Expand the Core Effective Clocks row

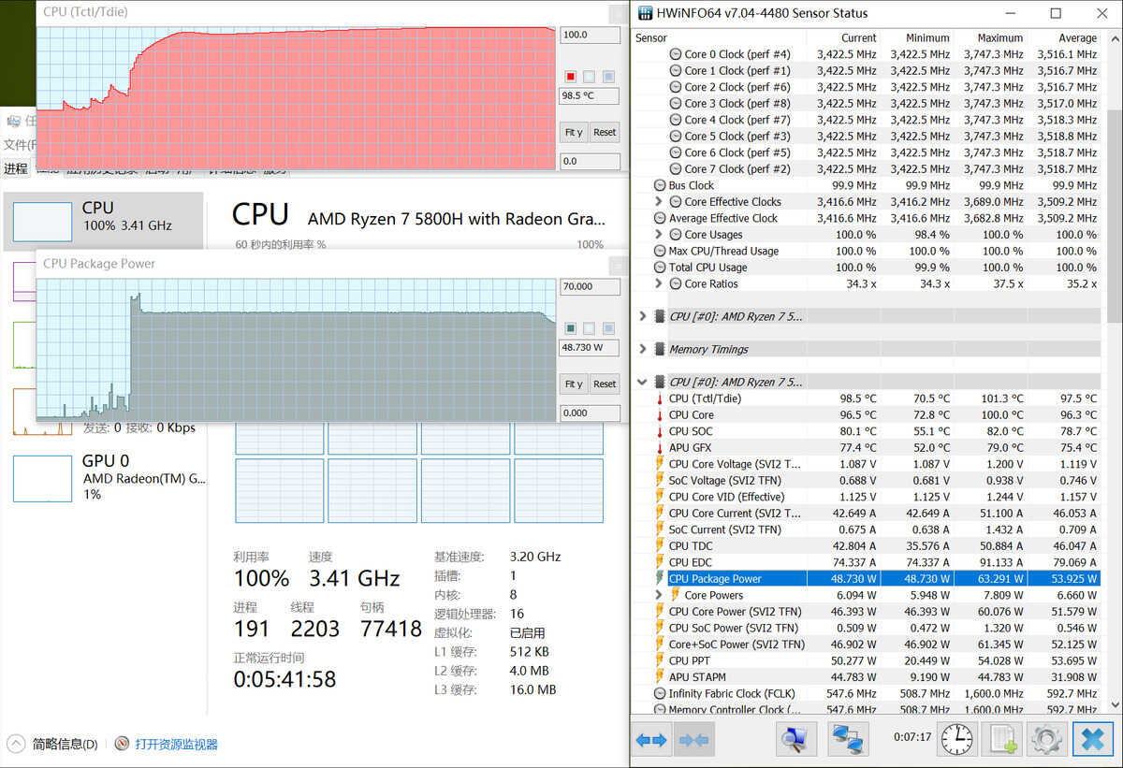tap(660, 202)
